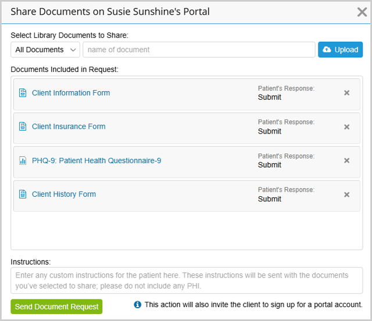Screen dimensions: 372x321
Task: Click Submit response for Client Information Form
Action: point(270,98)
